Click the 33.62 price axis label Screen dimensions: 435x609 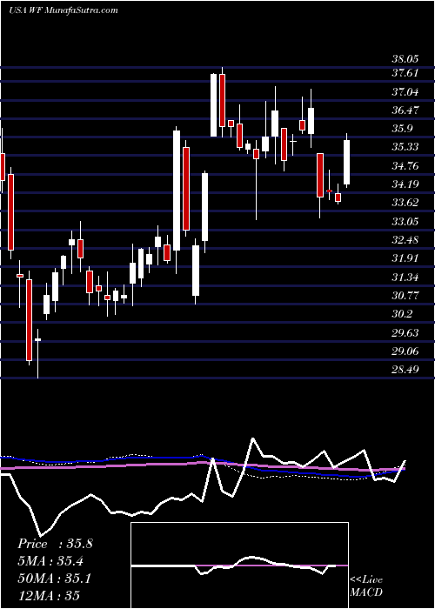pyautogui.click(x=405, y=203)
